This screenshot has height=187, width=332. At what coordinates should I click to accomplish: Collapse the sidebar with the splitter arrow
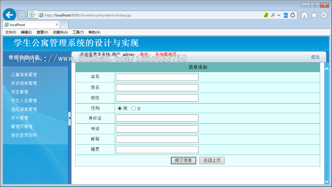(x=69, y=118)
